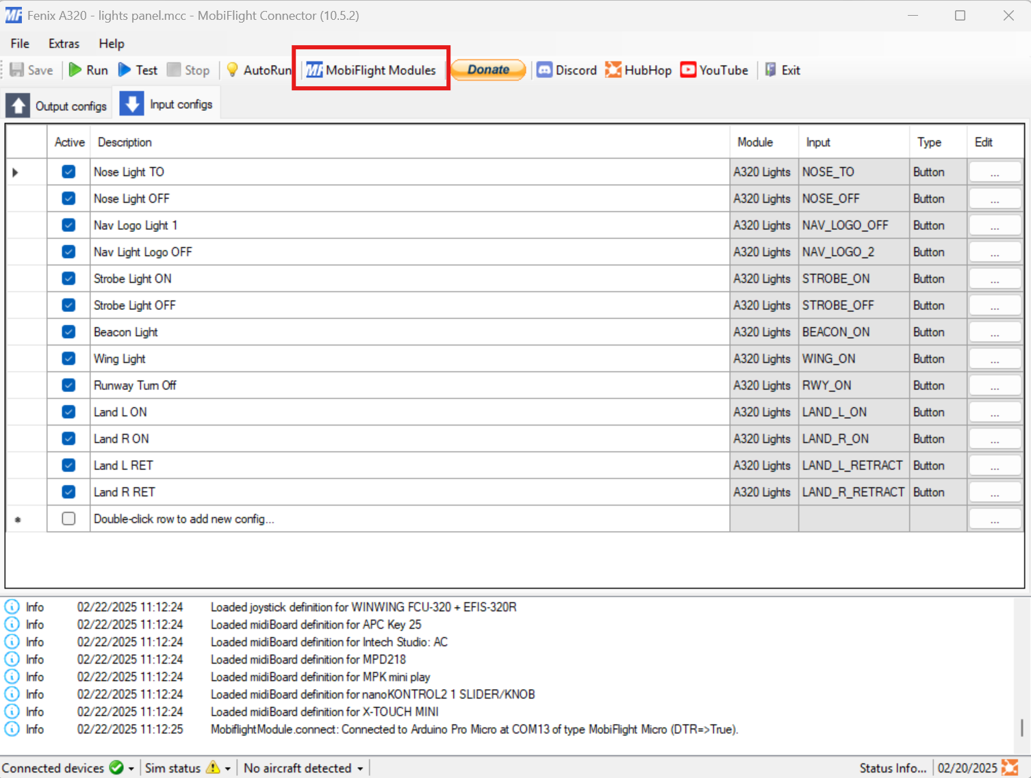Click the Sim status warning icon

tap(213, 768)
